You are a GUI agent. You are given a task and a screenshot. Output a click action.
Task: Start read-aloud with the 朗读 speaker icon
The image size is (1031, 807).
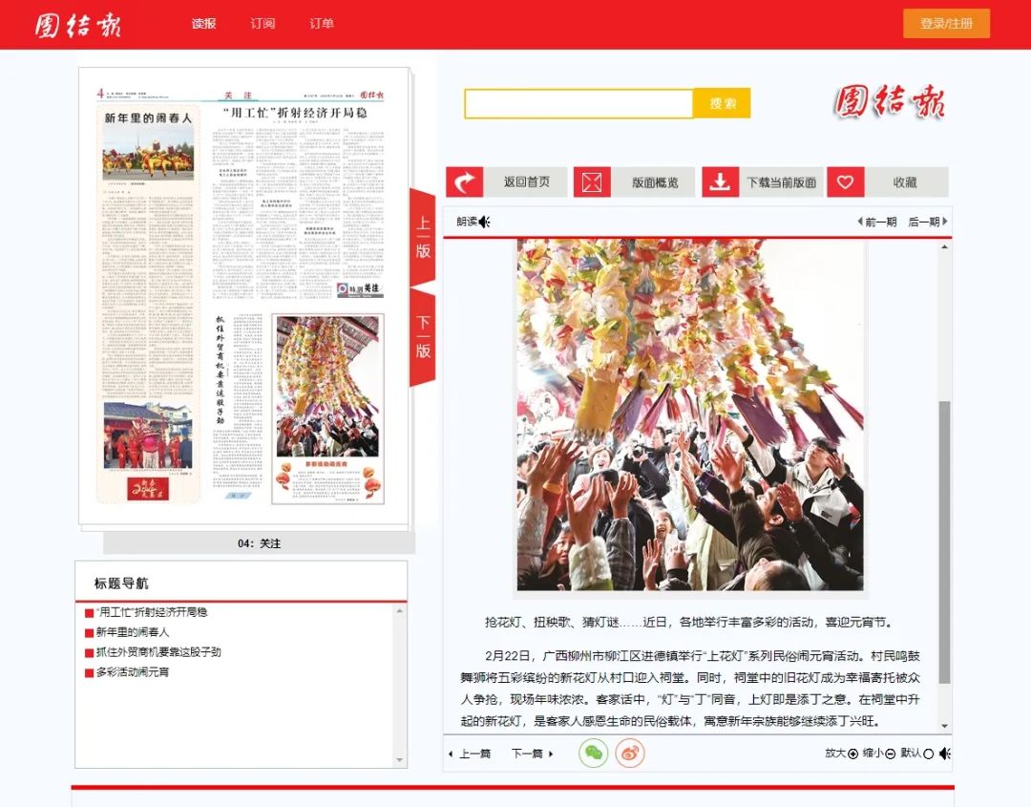pos(485,223)
